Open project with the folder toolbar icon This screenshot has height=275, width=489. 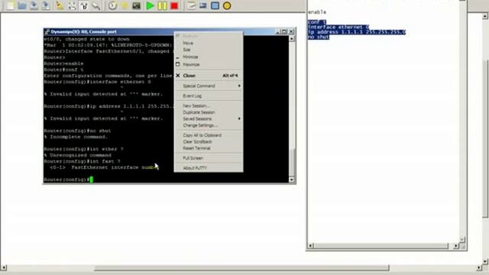[22, 5]
